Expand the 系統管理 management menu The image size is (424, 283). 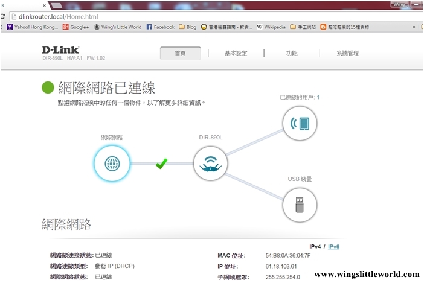click(347, 53)
